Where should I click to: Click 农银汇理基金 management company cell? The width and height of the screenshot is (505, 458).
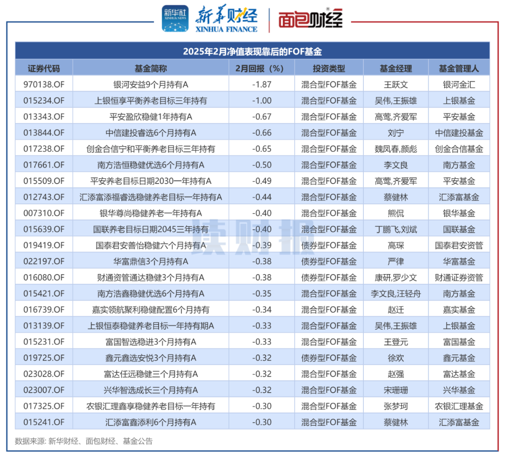(458, 406)
